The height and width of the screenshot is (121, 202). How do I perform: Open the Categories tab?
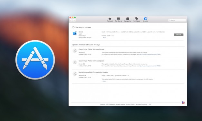pos(128,19)
